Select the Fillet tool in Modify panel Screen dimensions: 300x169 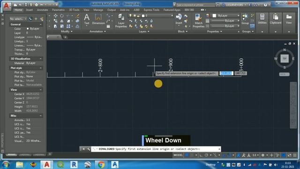pyautogui.click(x=68, y=21)
